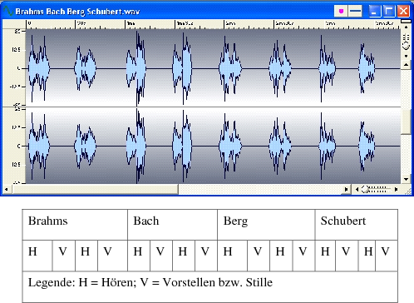
Task: Click the pink dot title bar button
Action: tap(341, 11)
